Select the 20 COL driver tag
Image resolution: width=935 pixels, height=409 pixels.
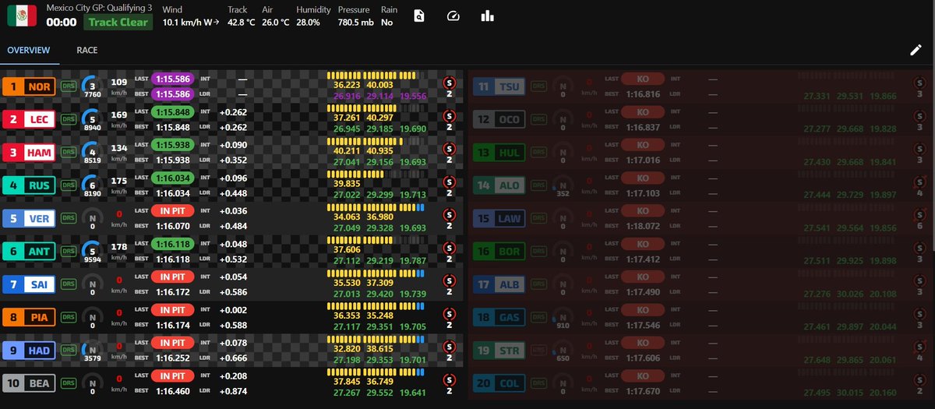tap(498, 383)
